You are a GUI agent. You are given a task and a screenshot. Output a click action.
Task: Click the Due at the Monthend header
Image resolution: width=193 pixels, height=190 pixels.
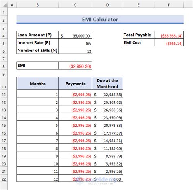[x=107, y=84]
